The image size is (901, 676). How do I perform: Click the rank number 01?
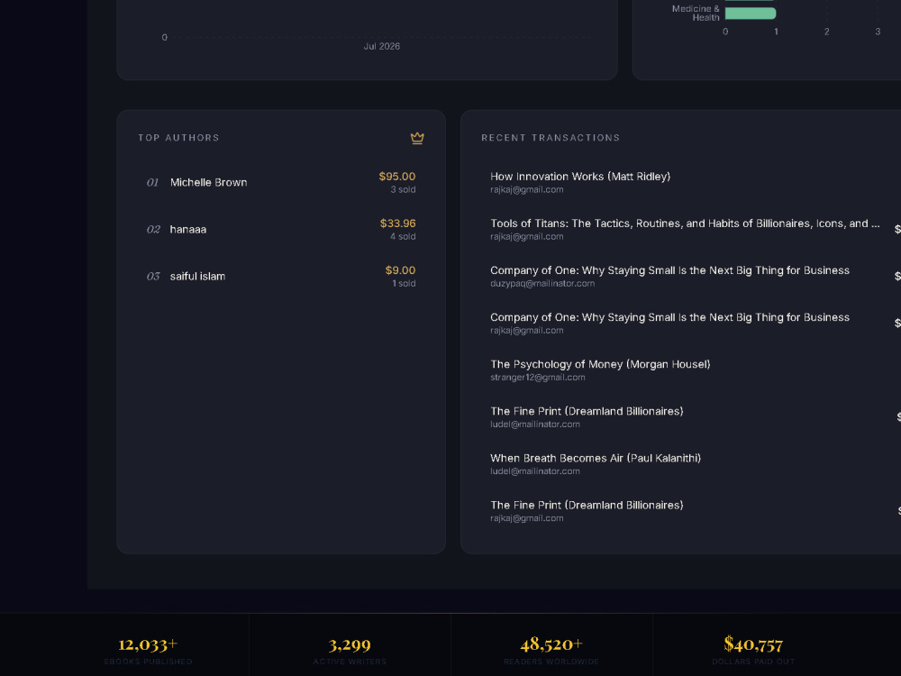152,183
